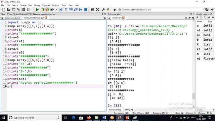Stop debugging with the blue square icon
This screenshot has height=121, width=215.
[x=86, y=10]
